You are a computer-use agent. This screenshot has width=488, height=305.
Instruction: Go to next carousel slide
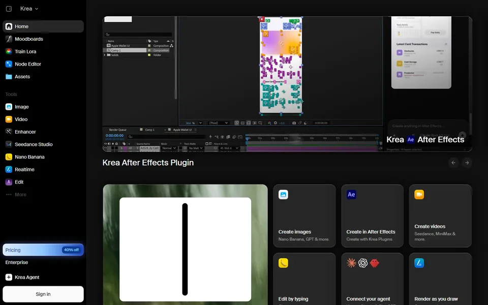tap(467, 163)
